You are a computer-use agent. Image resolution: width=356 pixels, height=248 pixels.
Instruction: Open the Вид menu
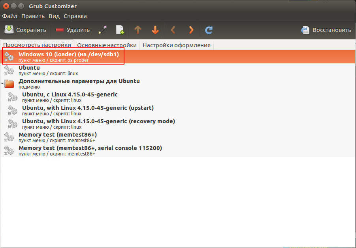click(x=54, y=16)
